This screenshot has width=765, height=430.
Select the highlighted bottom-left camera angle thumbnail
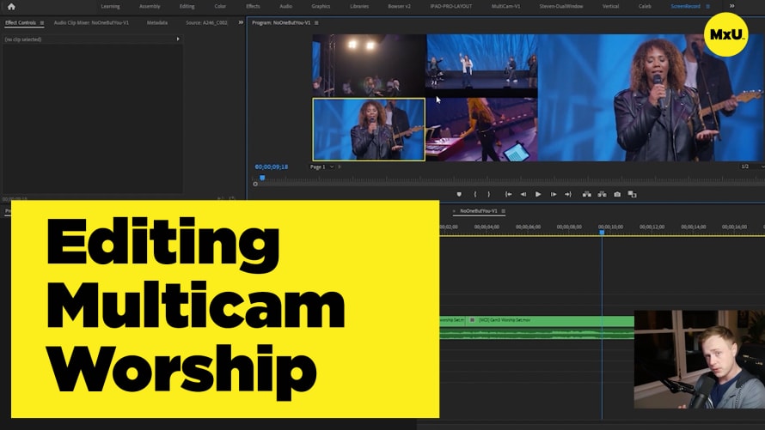(x=369, y=129)
